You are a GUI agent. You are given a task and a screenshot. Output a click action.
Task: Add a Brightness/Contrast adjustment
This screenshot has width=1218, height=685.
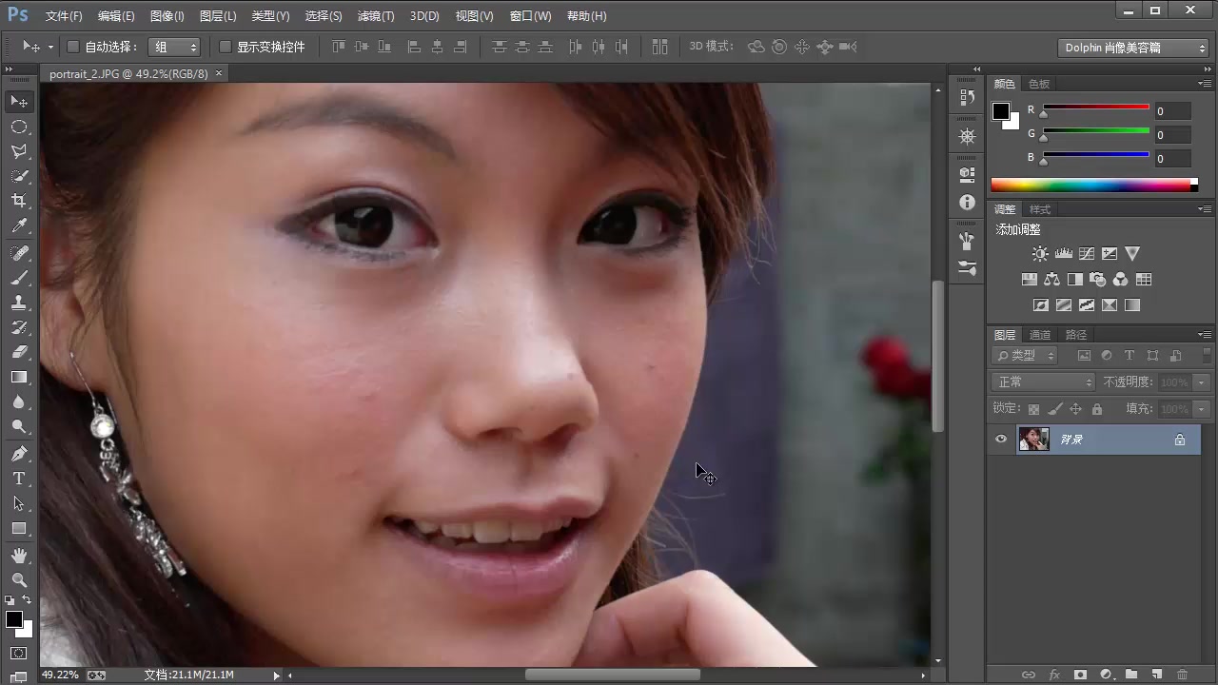(x=1040, y=254)
